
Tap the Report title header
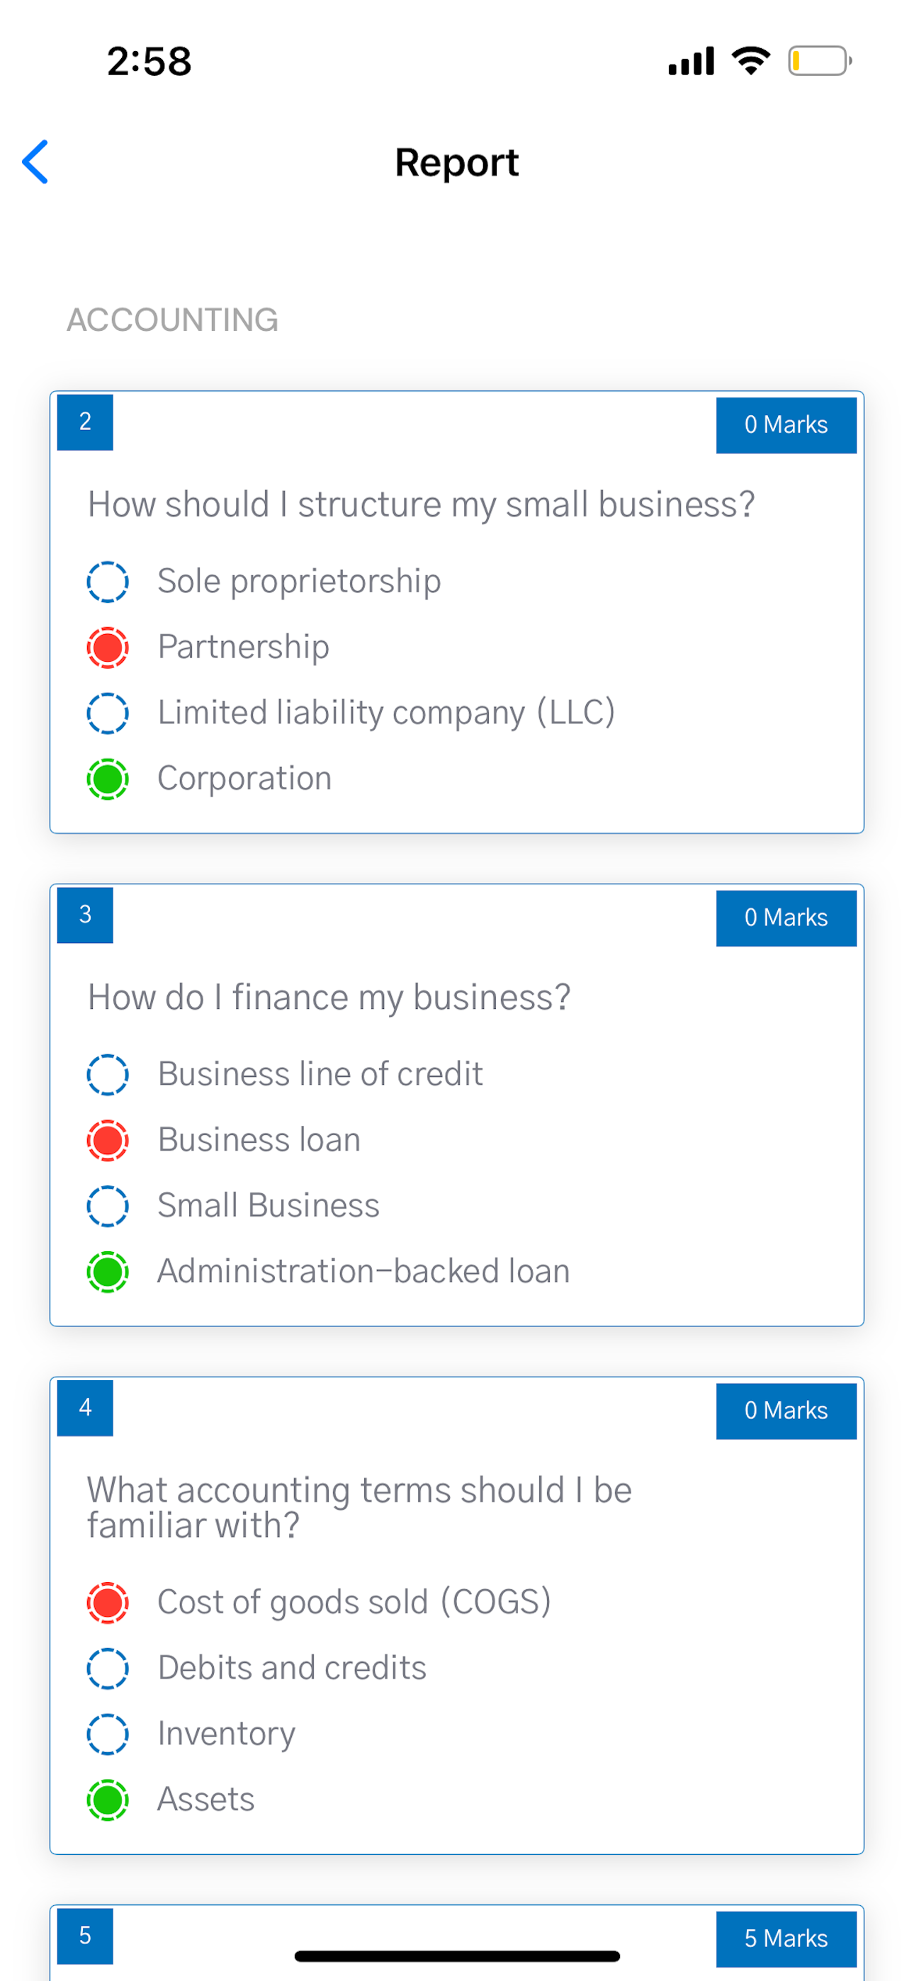[457, 162]
